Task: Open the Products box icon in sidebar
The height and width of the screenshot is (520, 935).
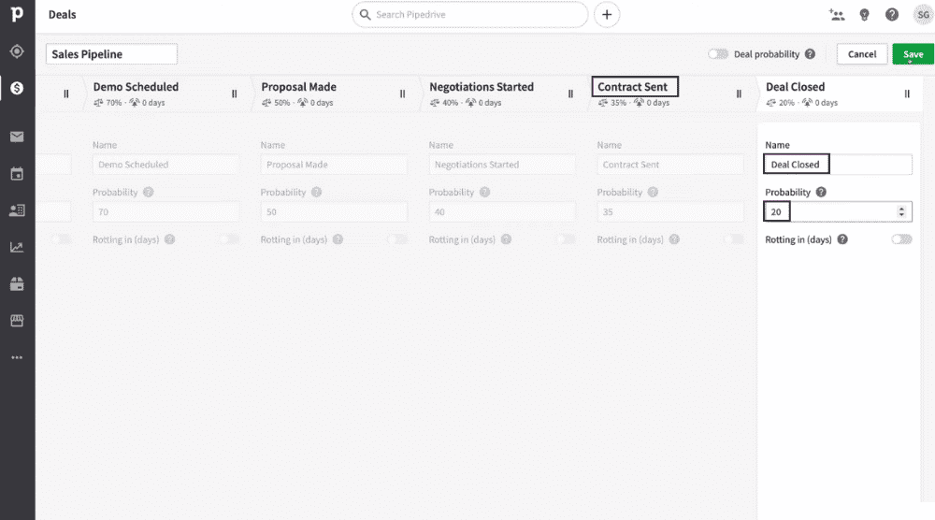Action: (17, 284)
